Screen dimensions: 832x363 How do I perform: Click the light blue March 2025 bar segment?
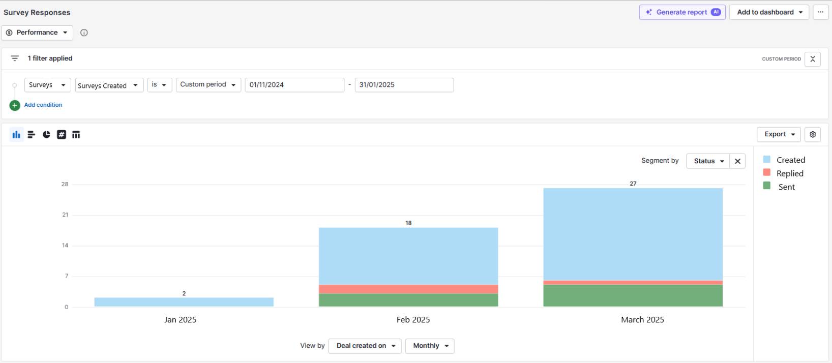pos(633,234)
